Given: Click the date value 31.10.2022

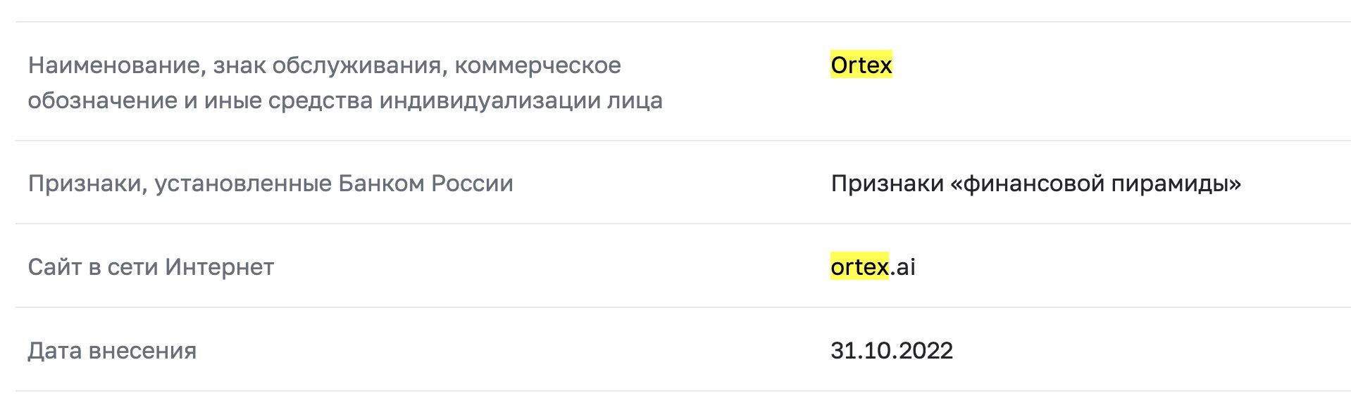Looking at the screenshot, I should pyautogui.click(x=891, y=351).
